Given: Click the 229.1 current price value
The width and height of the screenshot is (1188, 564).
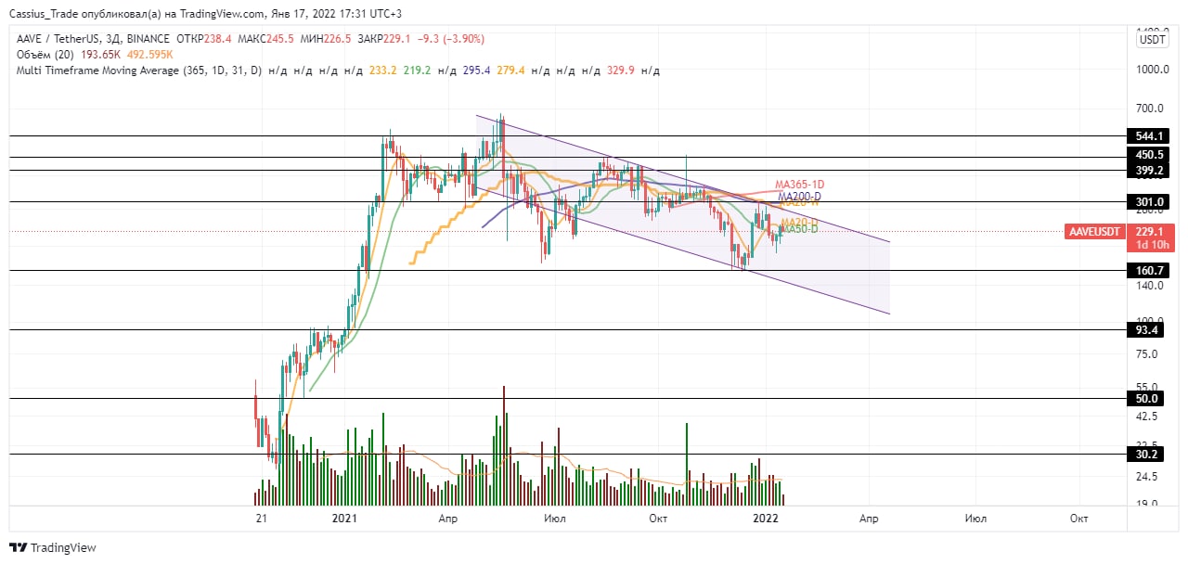Looking at the screenshot, I should pyautogui.click(x=1149, y=231).
